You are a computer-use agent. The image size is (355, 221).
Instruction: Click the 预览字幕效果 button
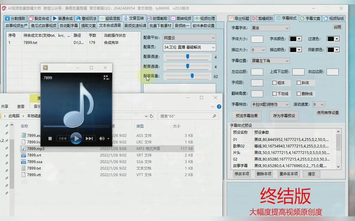[247, 116]
